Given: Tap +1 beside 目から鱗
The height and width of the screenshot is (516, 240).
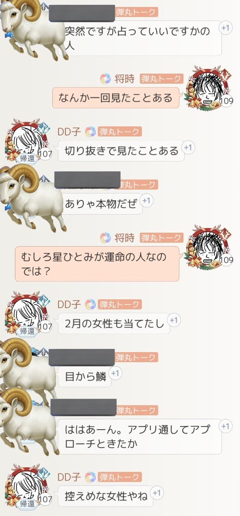Looking at the screenshot, I should tap(115, 374).
